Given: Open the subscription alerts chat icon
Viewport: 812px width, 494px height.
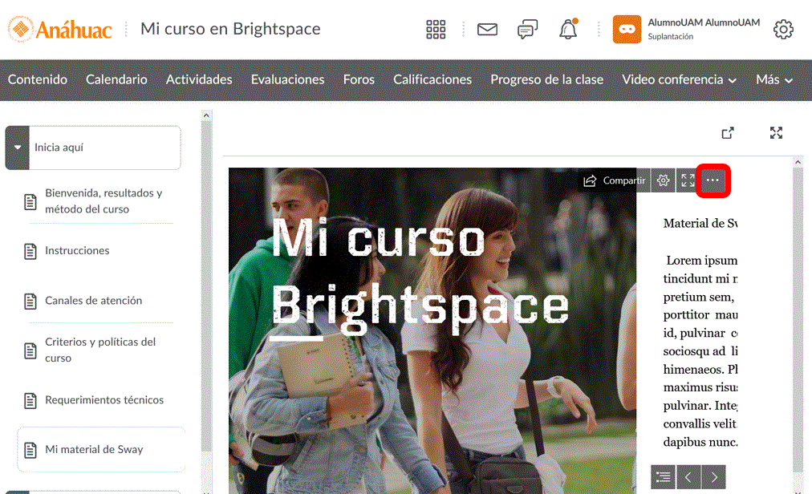Looking at the screenshot, I should (x=527, y=30).
